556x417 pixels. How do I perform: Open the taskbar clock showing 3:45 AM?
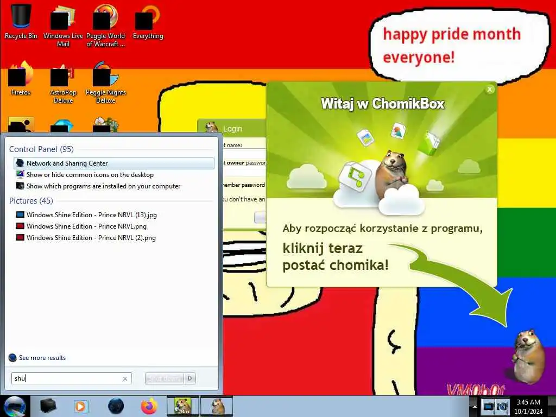pyautogui.click(x=528, y=406)
